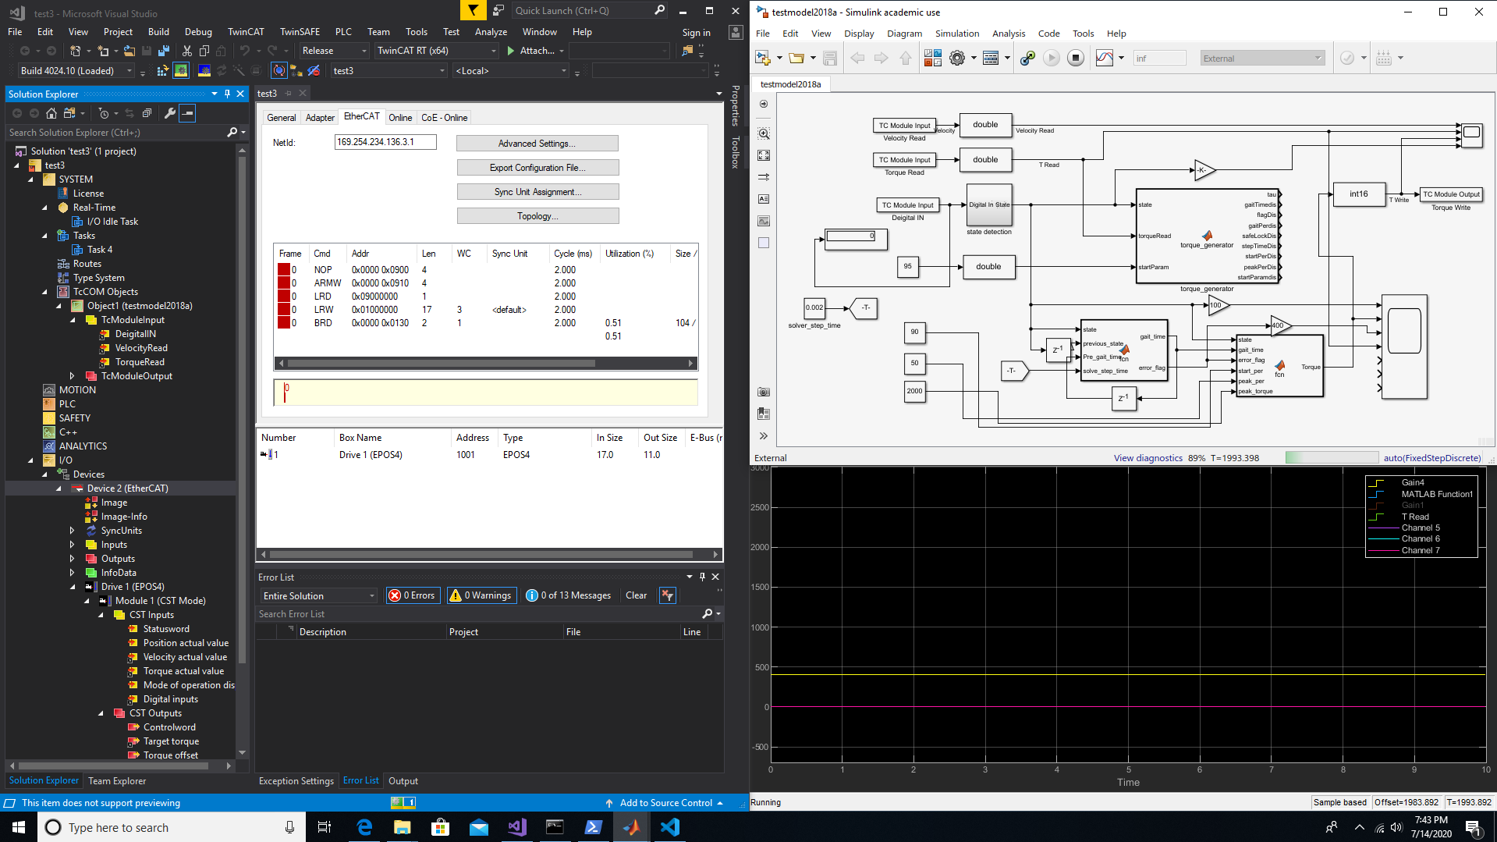This screenshot has height=842, width=1497.
Task: Click the Properties wrench icon in Solution Explorer
Action: tap(169, 113)
